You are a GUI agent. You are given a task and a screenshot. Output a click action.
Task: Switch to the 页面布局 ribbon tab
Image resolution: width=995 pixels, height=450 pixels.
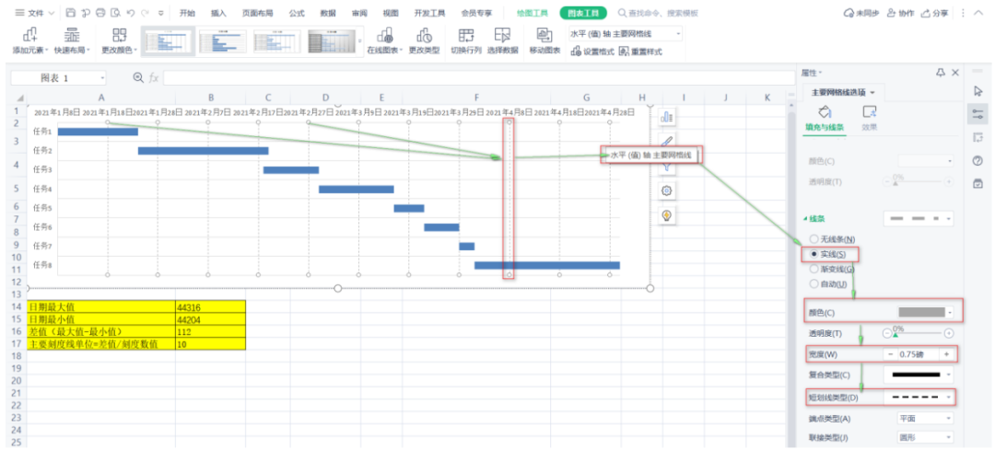coord(257,13)
